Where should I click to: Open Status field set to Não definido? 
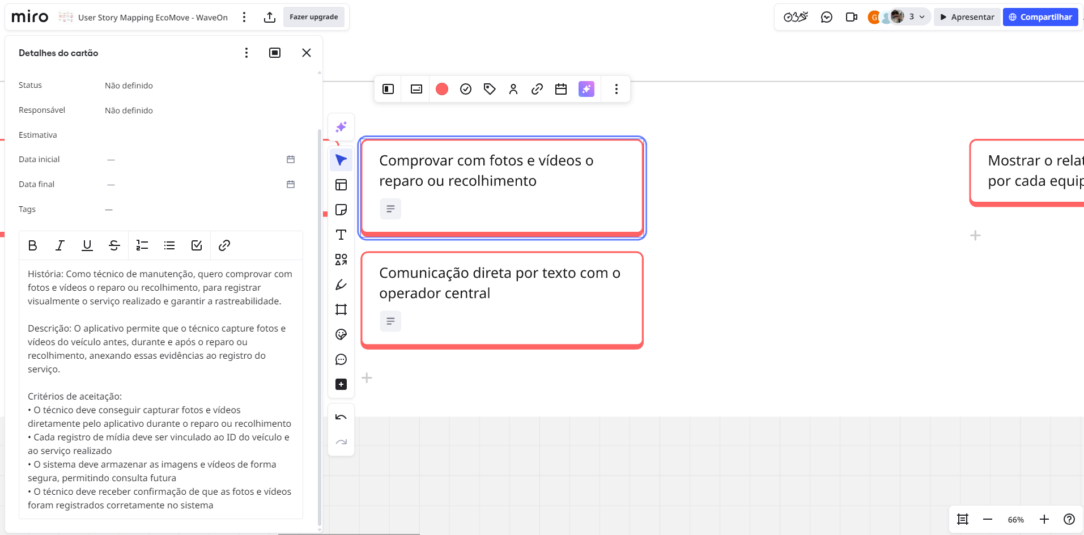tap(129, 86)
